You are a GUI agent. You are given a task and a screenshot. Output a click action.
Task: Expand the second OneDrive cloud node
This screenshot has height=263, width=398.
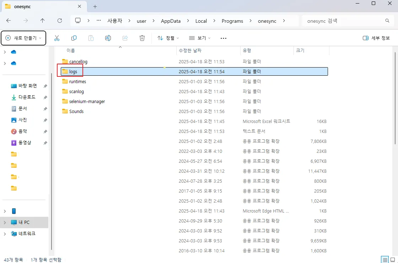(x=5, y=63)
